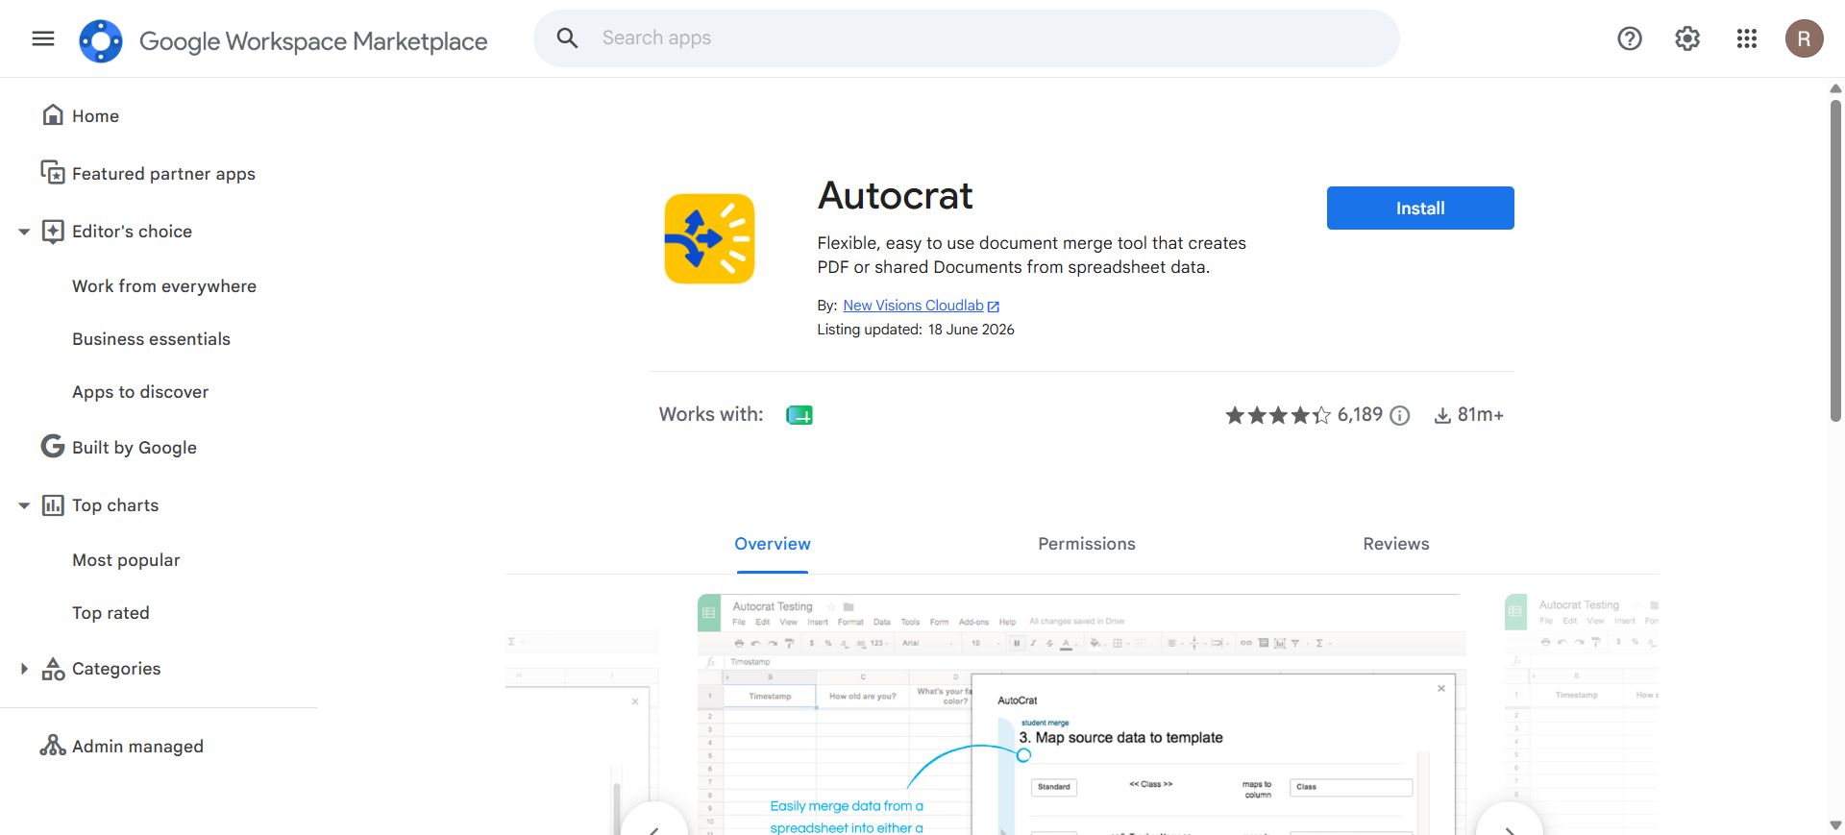The height and width of the screenshot is (835, 1845).
Task: Open the Google apps grid
Action: click(1747, 38)
